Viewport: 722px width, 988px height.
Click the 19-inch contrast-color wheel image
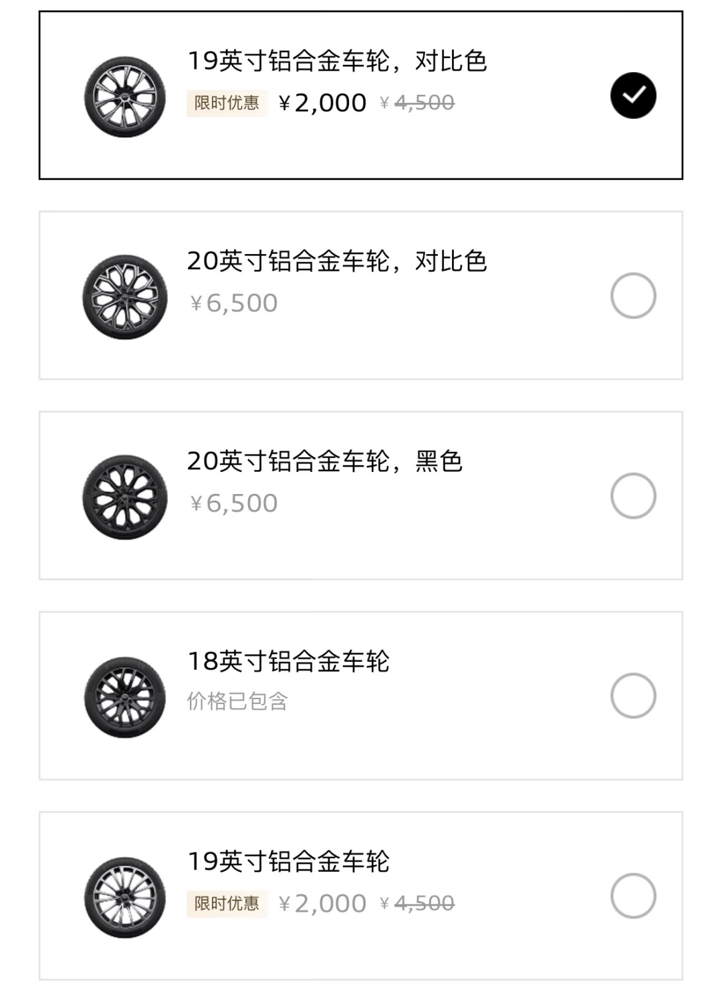[x=125, y=97]
